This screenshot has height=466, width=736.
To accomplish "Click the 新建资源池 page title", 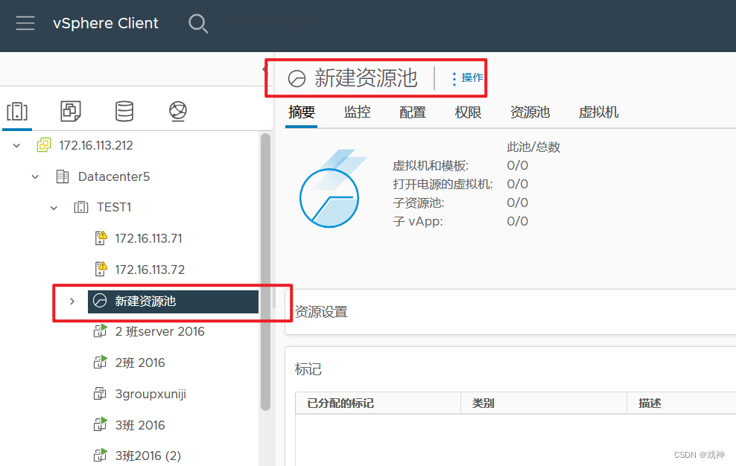I will click(366, 78).
